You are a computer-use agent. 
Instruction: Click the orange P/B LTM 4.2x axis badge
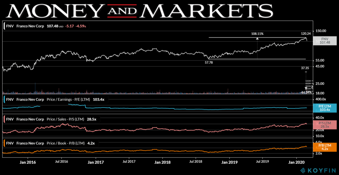click(325, 147)
